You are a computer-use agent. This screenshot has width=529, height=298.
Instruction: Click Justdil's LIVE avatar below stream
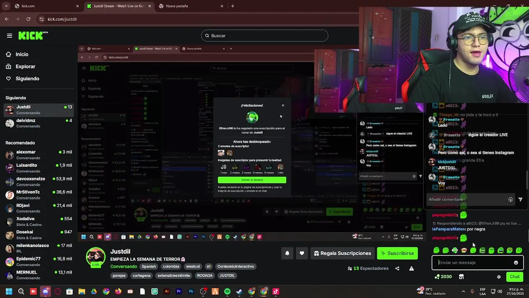click(x=95, y=257)
